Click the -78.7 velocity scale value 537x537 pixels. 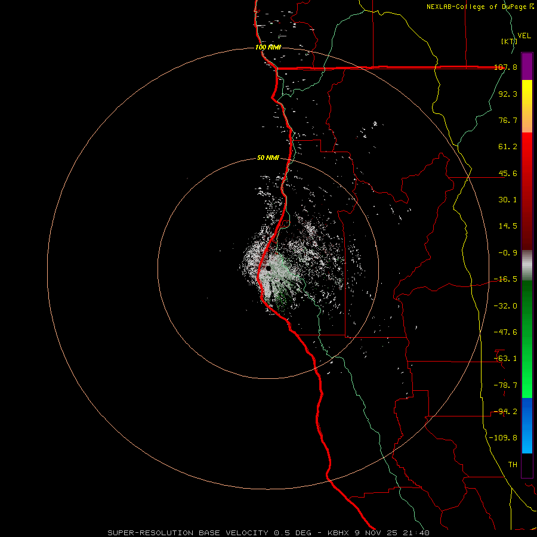pyautogui.click(x=505, y=385)
